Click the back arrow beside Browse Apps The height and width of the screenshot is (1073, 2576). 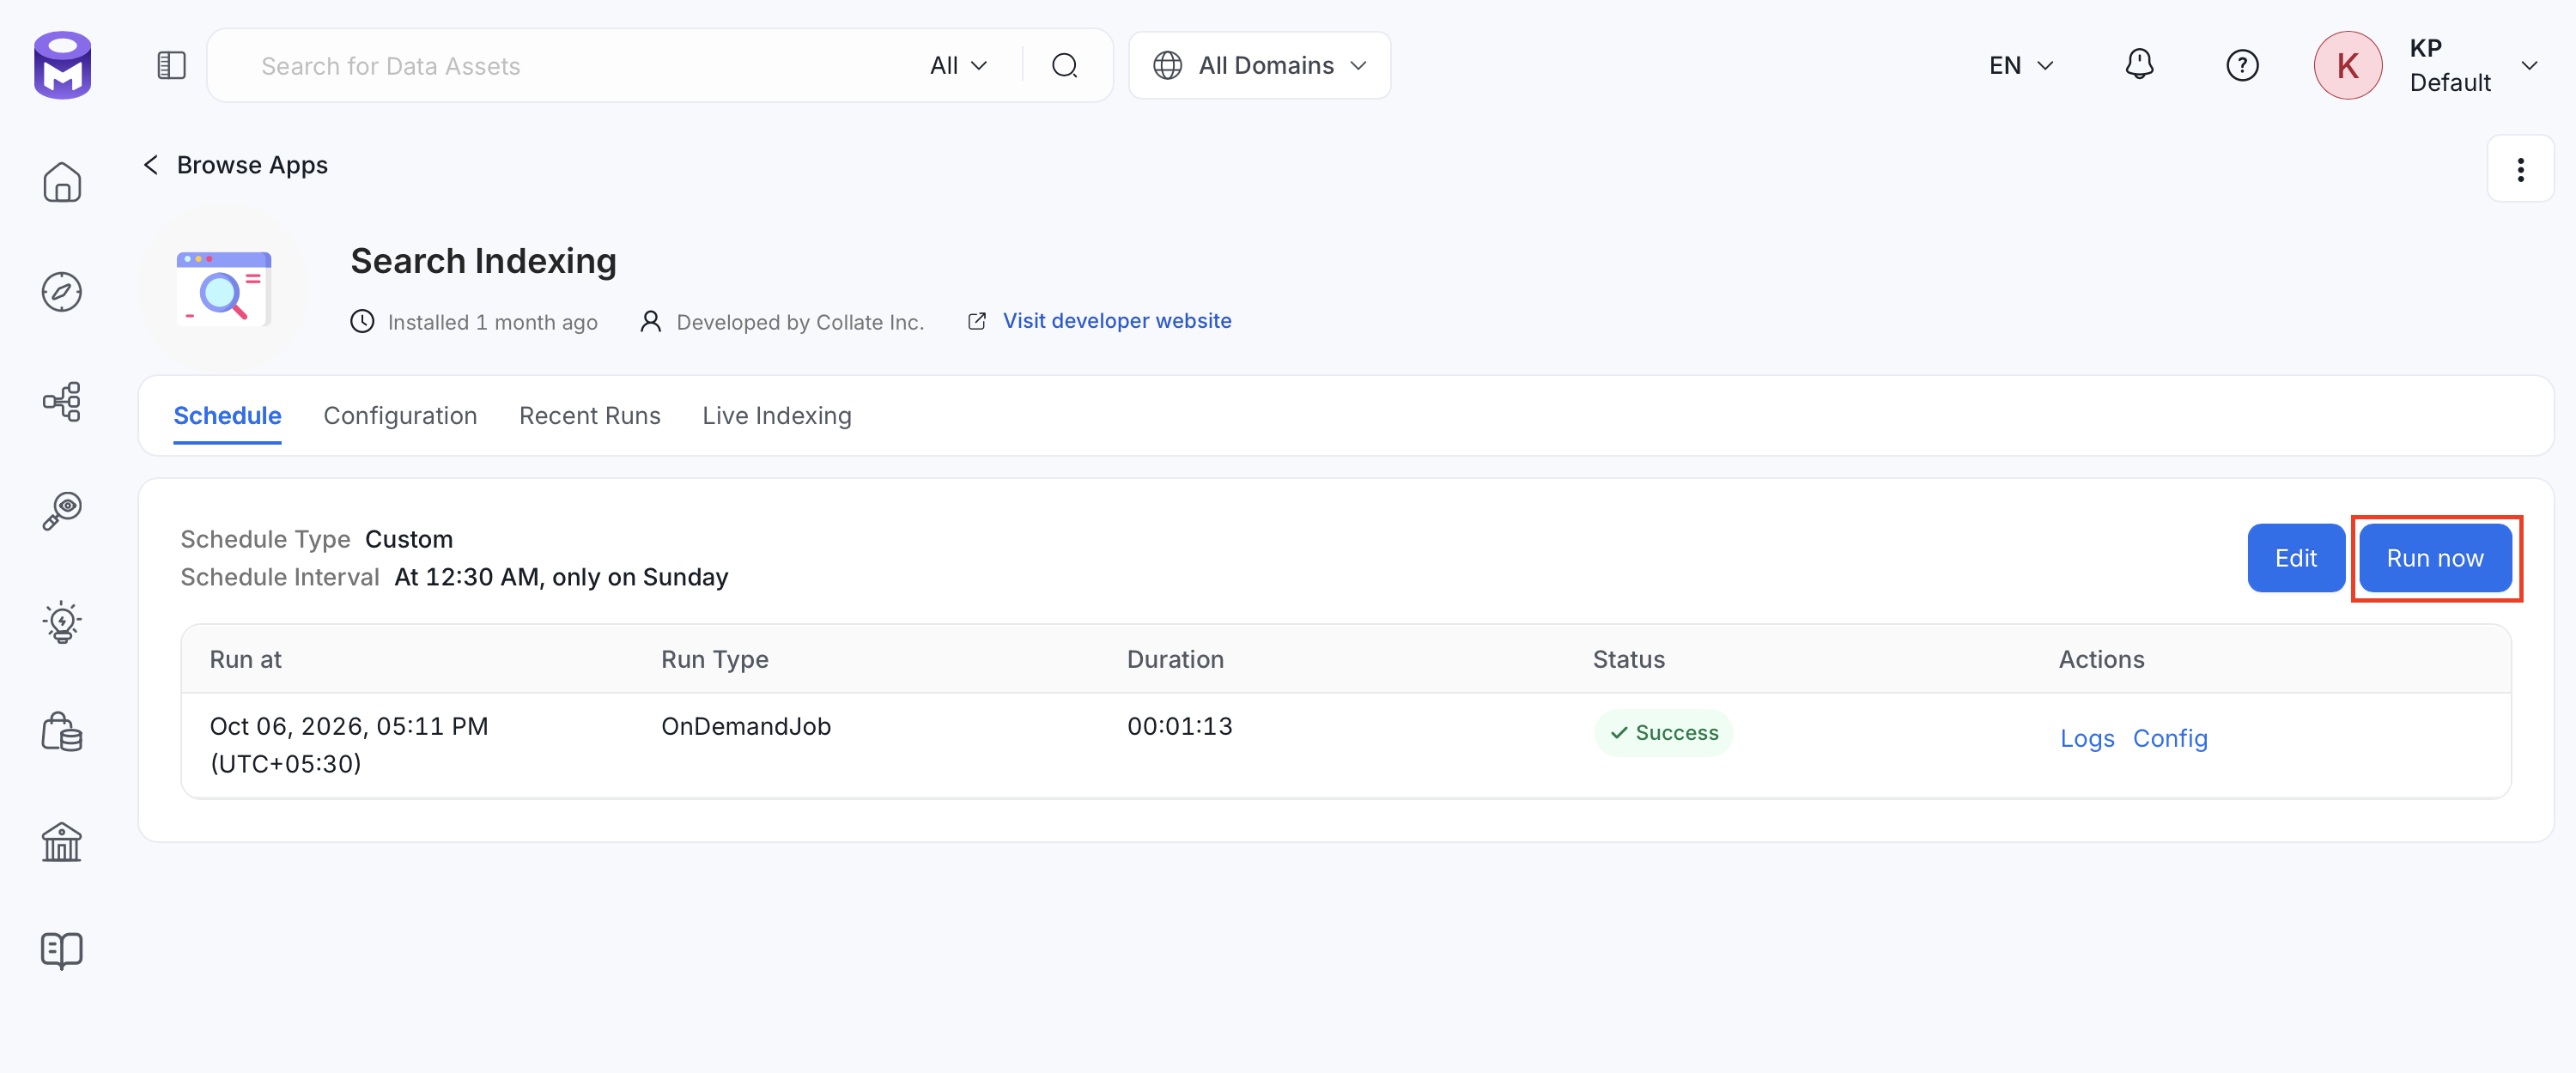151,165
